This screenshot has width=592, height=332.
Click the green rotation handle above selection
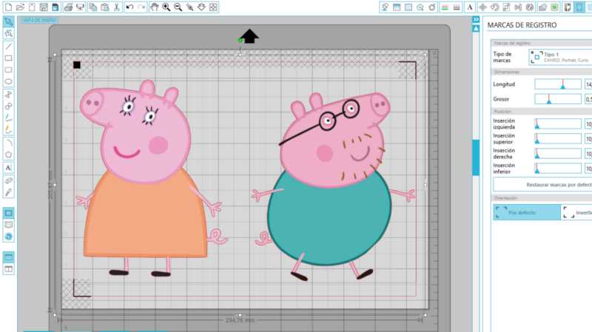coord(240,40)
